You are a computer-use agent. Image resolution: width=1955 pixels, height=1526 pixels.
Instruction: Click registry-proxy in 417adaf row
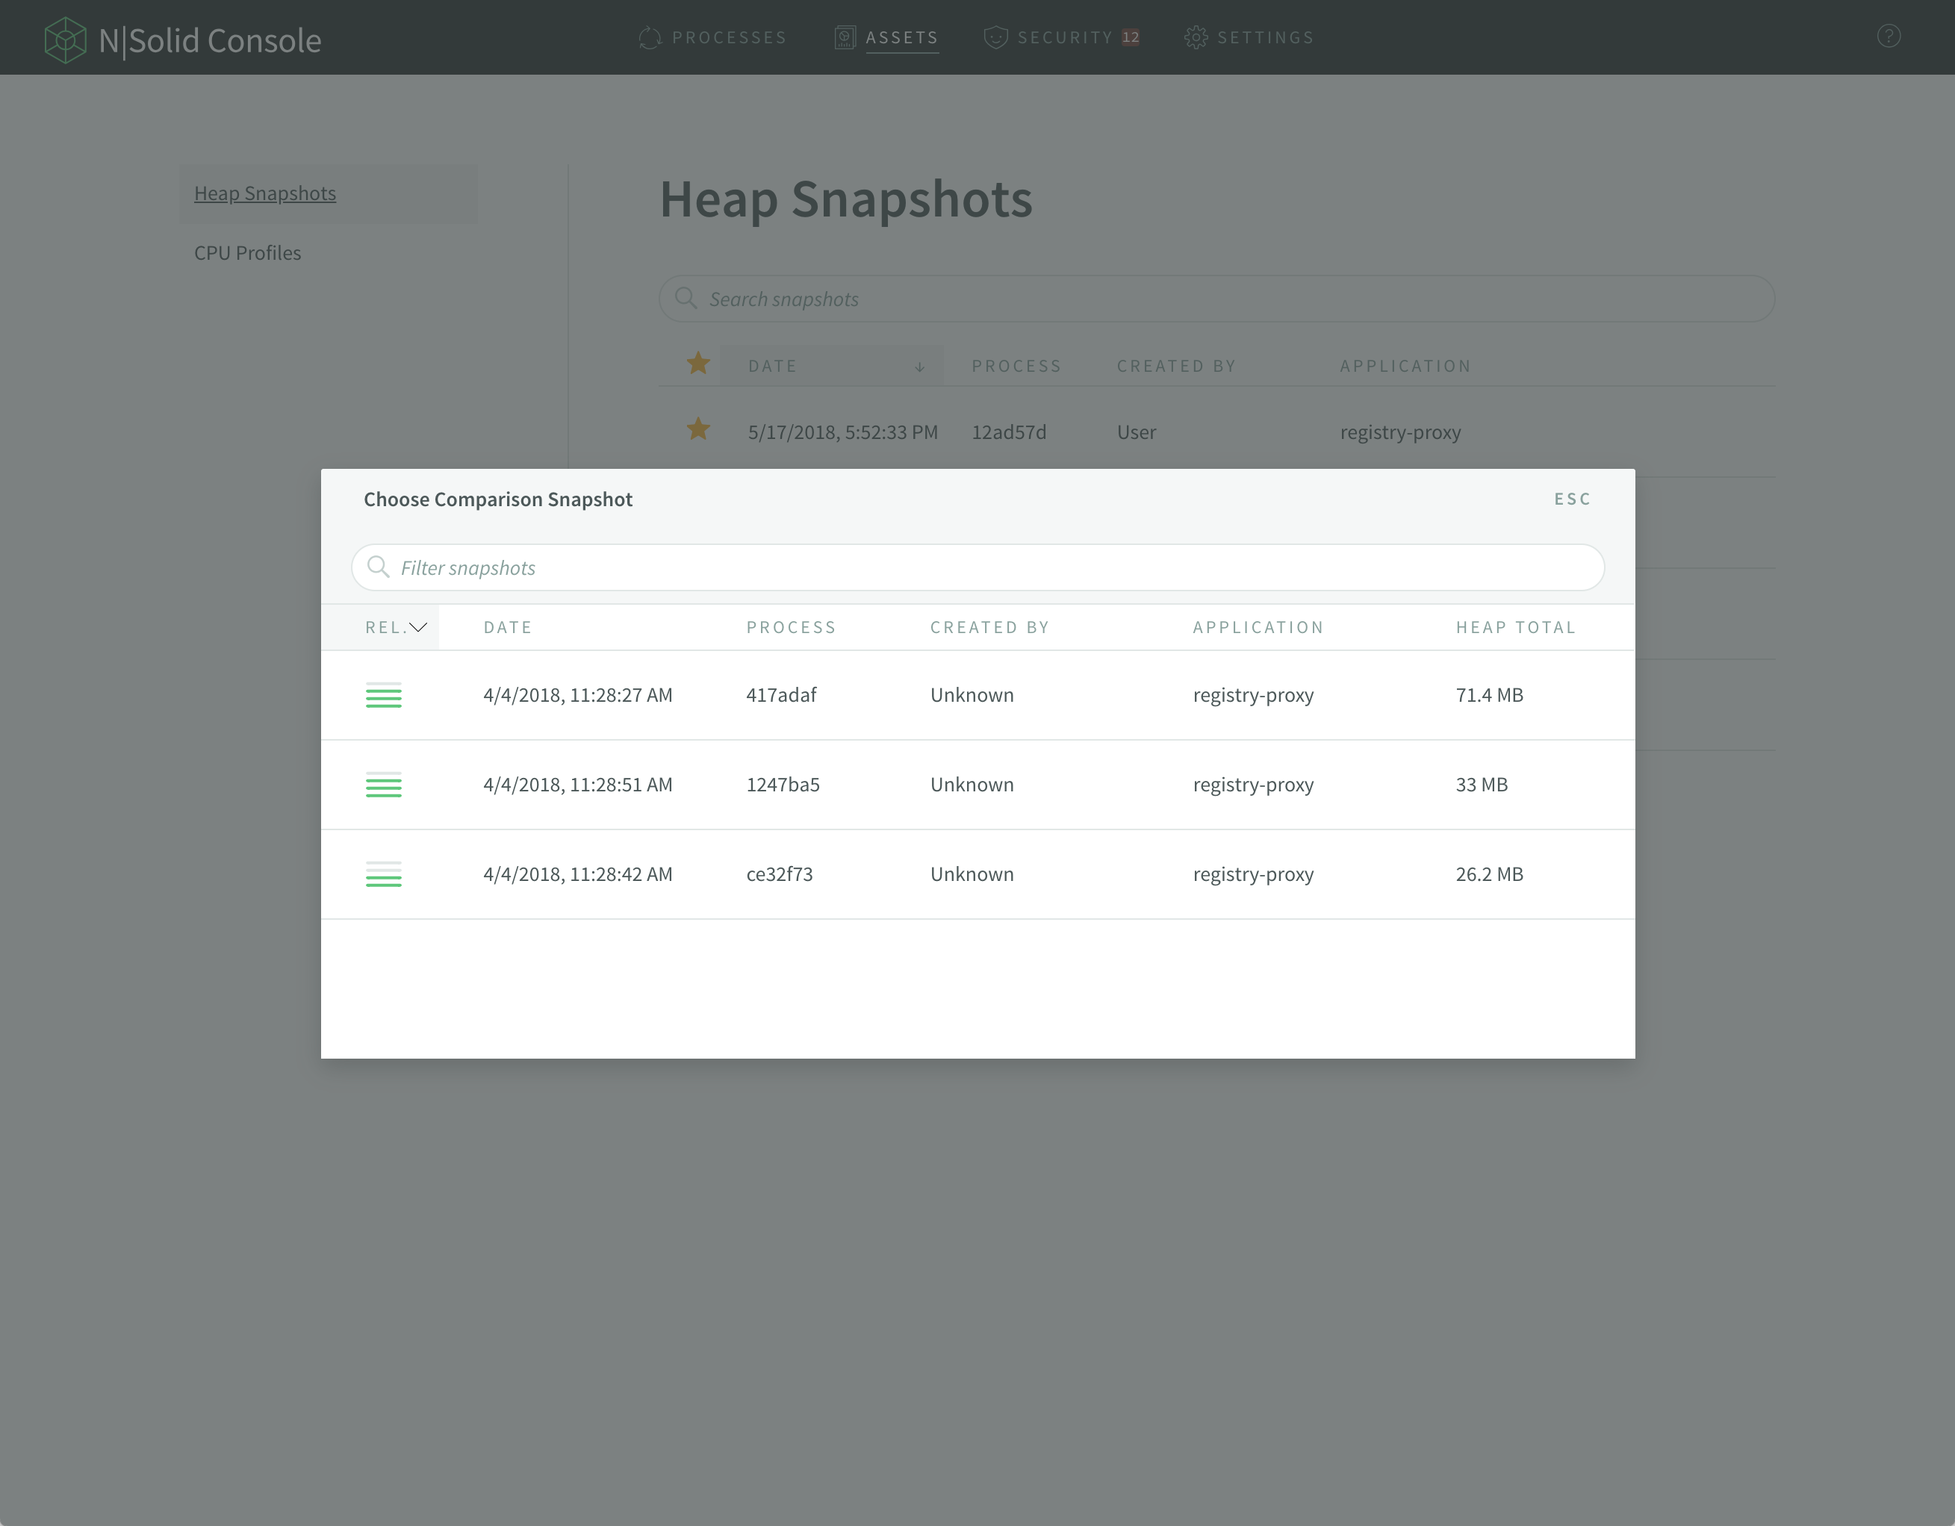1253,695
